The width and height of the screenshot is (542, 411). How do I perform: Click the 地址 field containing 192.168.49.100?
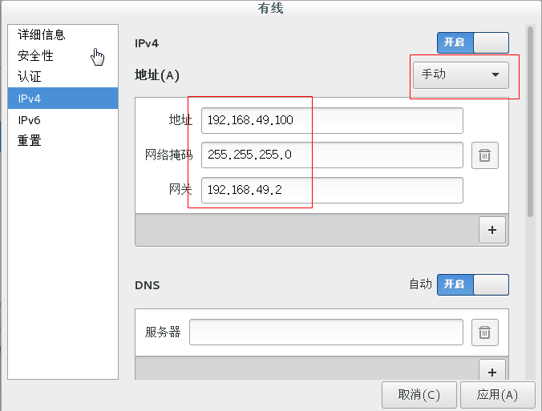tap(332, 120)
